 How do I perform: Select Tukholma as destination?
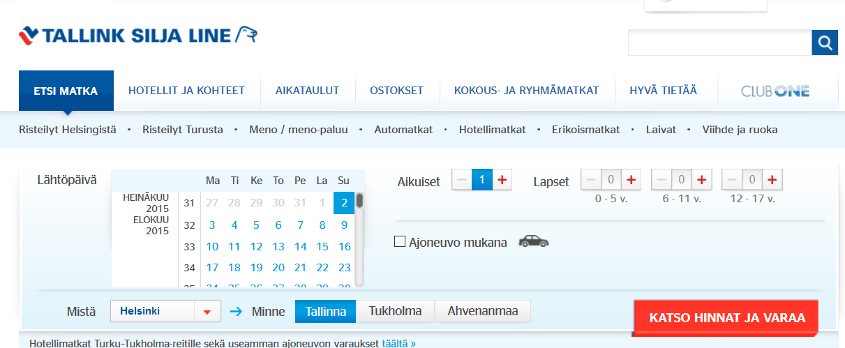(396, 311)
